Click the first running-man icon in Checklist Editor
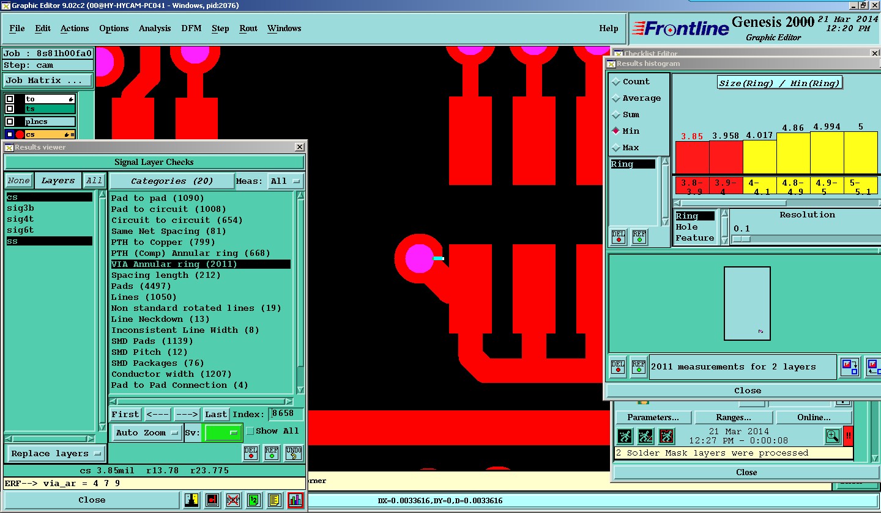The height and width of the screenshot is (513, 881). click(625, 436)
